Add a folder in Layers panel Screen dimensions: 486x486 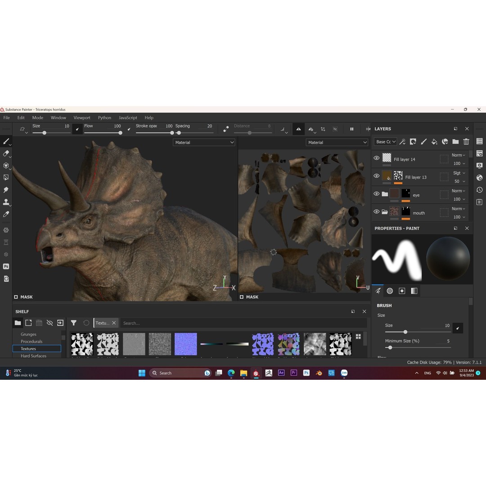pyautogui.click(x=455, y=142)
